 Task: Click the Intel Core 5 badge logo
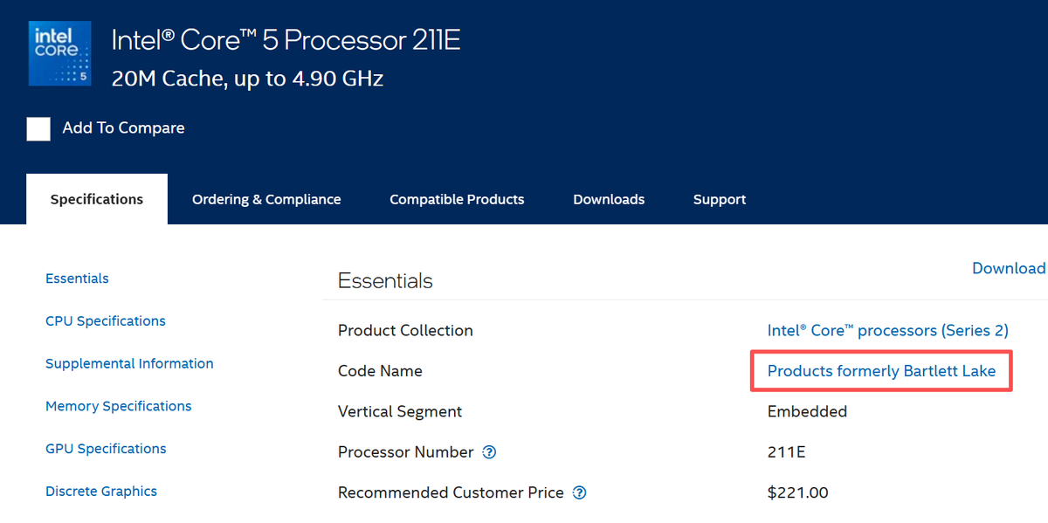[x=59, y=55]
